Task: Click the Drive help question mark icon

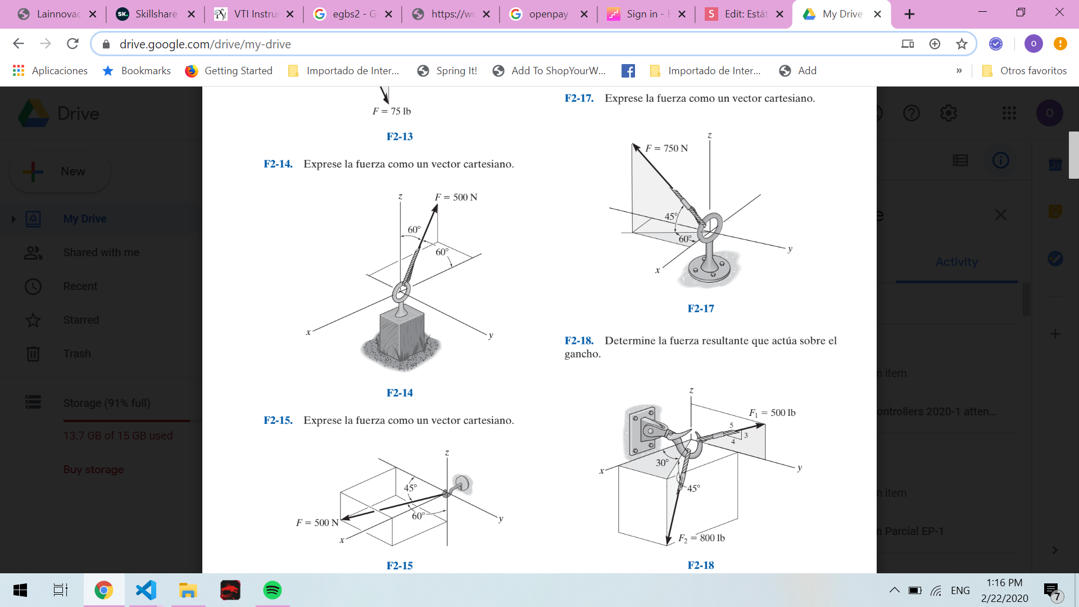Action: (911, 114)
